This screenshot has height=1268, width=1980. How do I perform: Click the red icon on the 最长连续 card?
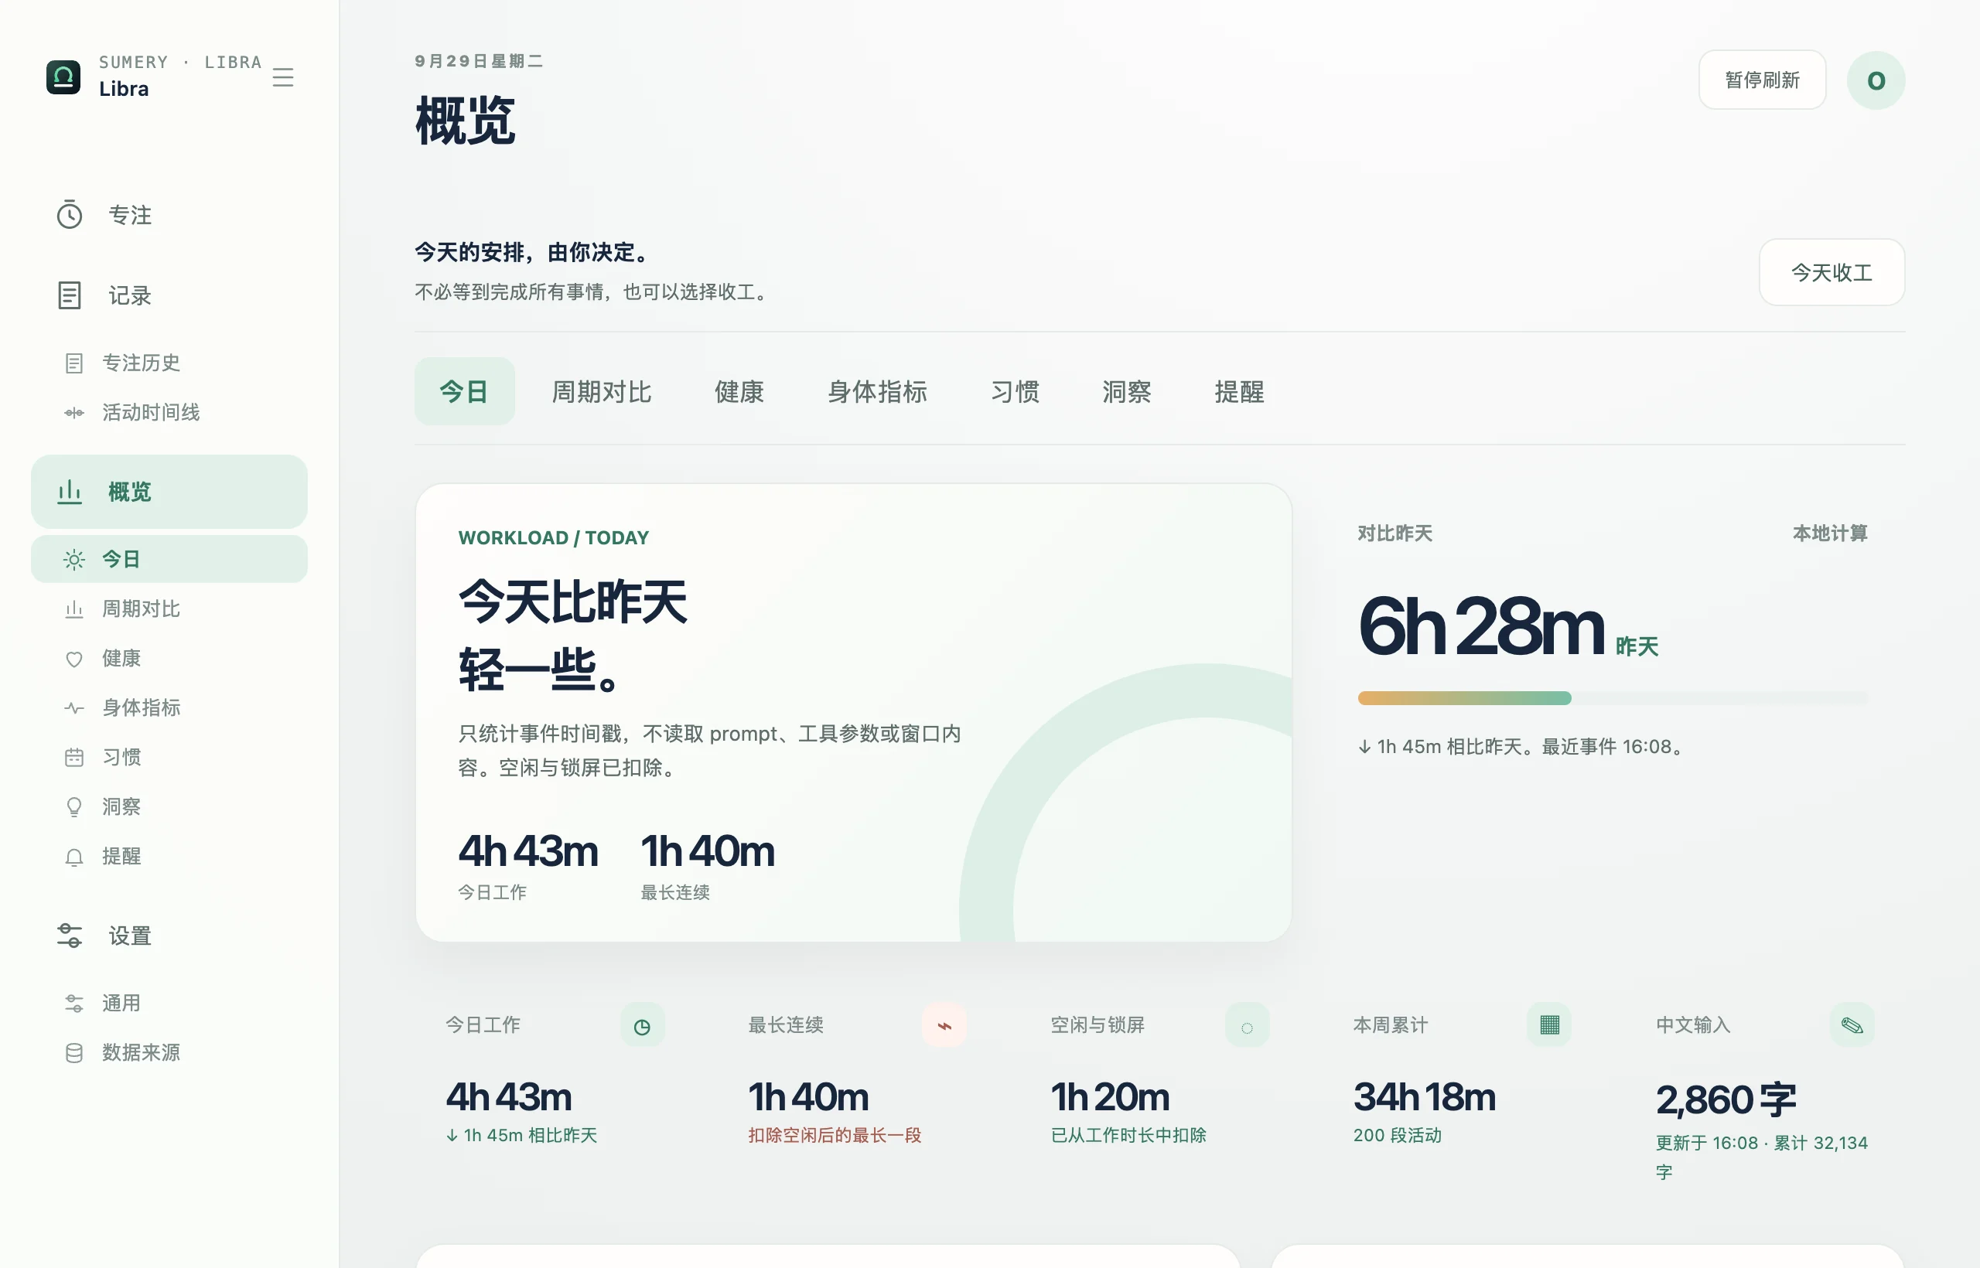(x=944, y=1026)
